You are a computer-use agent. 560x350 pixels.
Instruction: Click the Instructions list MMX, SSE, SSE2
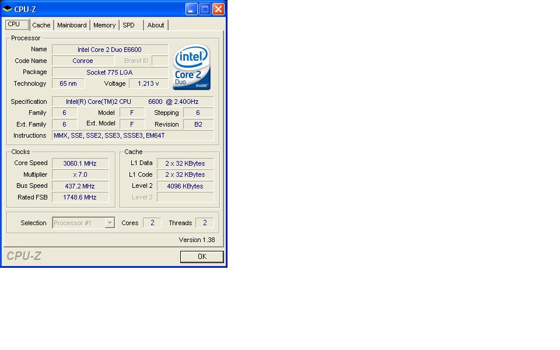tap(132, 135)
